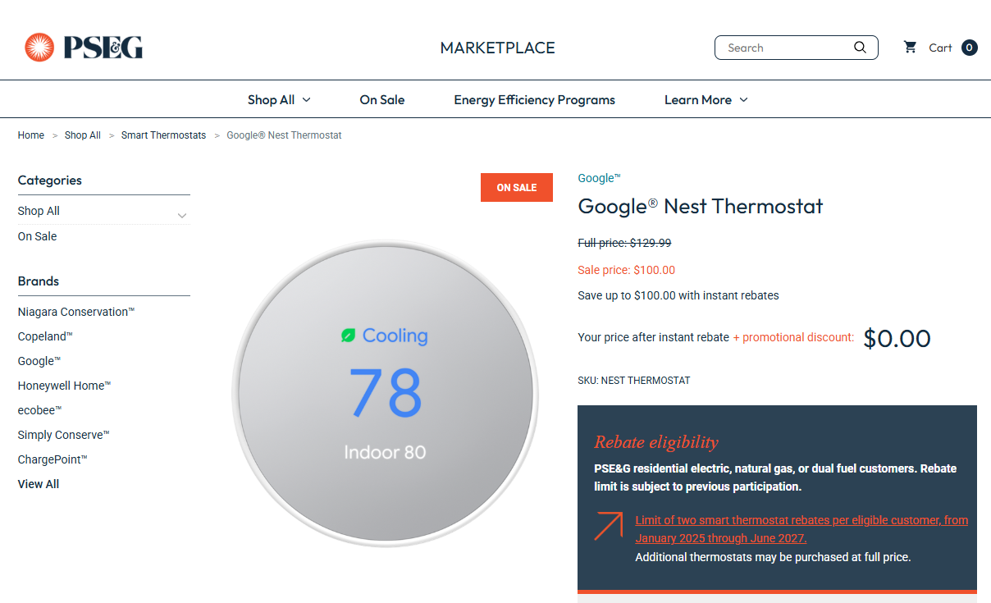
Task: Select the Honeywell Home brand
Action: [64, 386]
